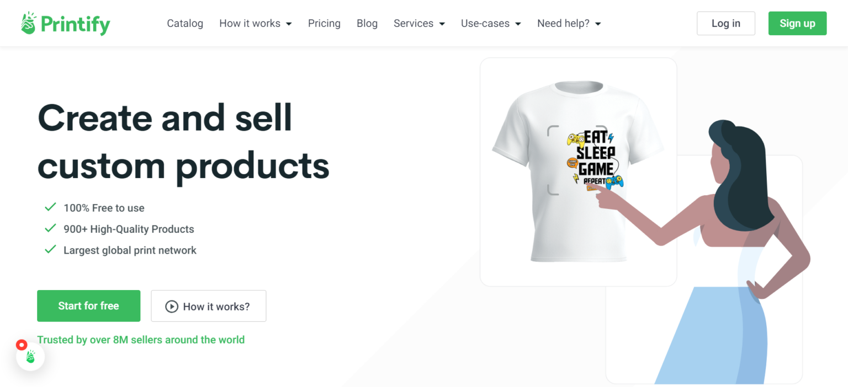The width and height of the screenshot is (848, 387).
Task: Open the chat widget in the bottom-left corner
Action: tap(30, 356)
